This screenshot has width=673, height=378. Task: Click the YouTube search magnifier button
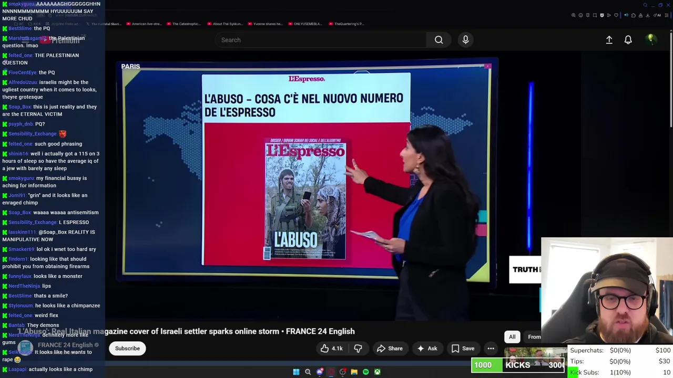[x=439, y=40]
